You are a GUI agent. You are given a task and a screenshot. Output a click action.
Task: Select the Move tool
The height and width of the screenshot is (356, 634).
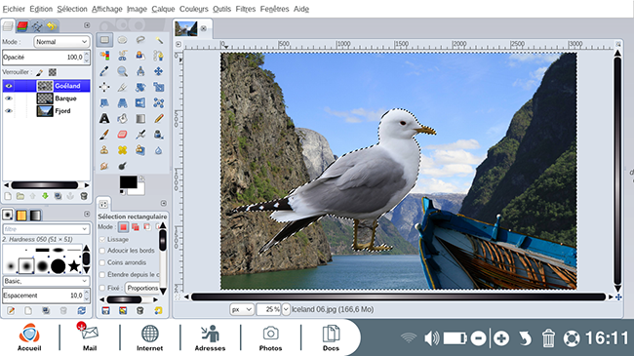(158, 71)
